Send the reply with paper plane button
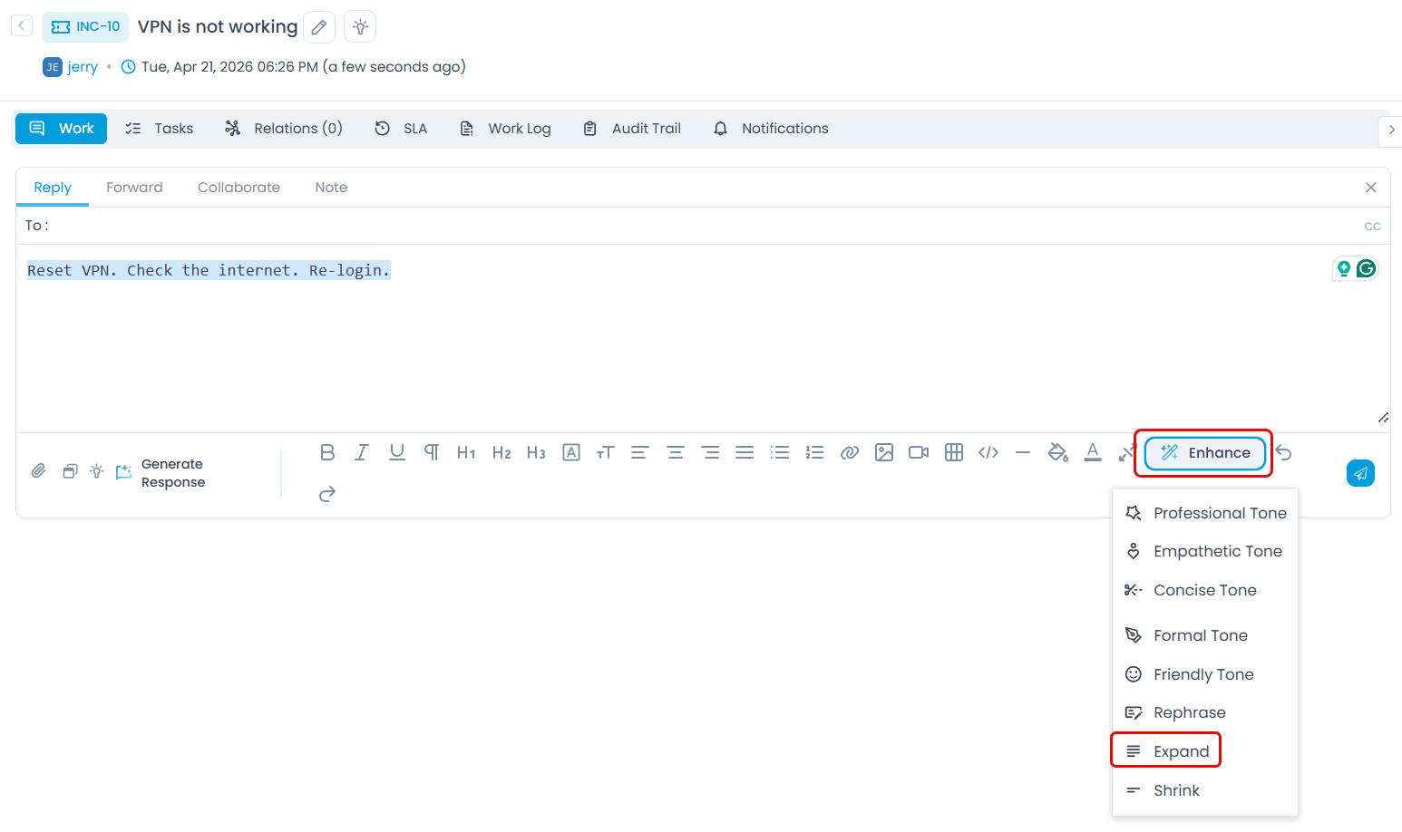Image resolution: width=1402 pixels, height=832 pixels. [x=1359, y=473]
